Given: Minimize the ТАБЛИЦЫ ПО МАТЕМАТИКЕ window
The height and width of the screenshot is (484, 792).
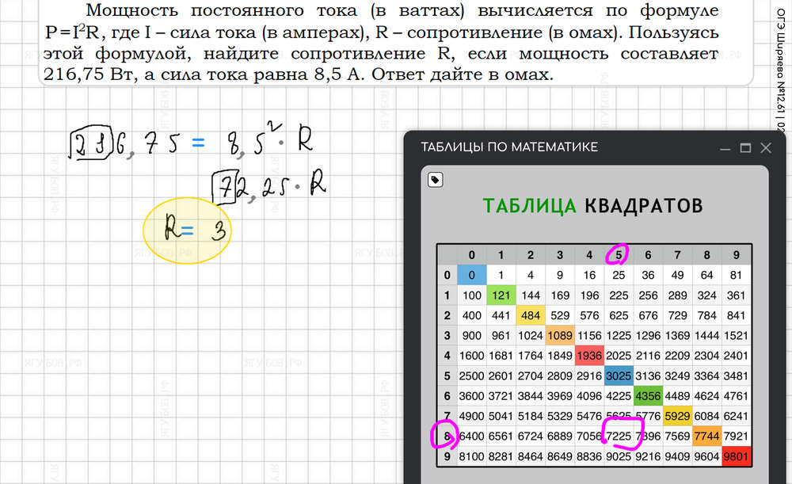Looking at the screenshot, I should coord(724,148).
